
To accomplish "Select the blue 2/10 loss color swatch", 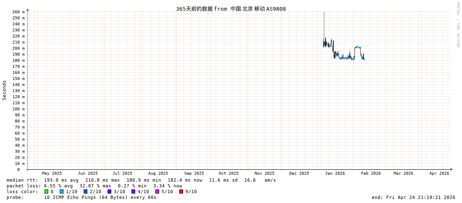I will tap(86, 191).
